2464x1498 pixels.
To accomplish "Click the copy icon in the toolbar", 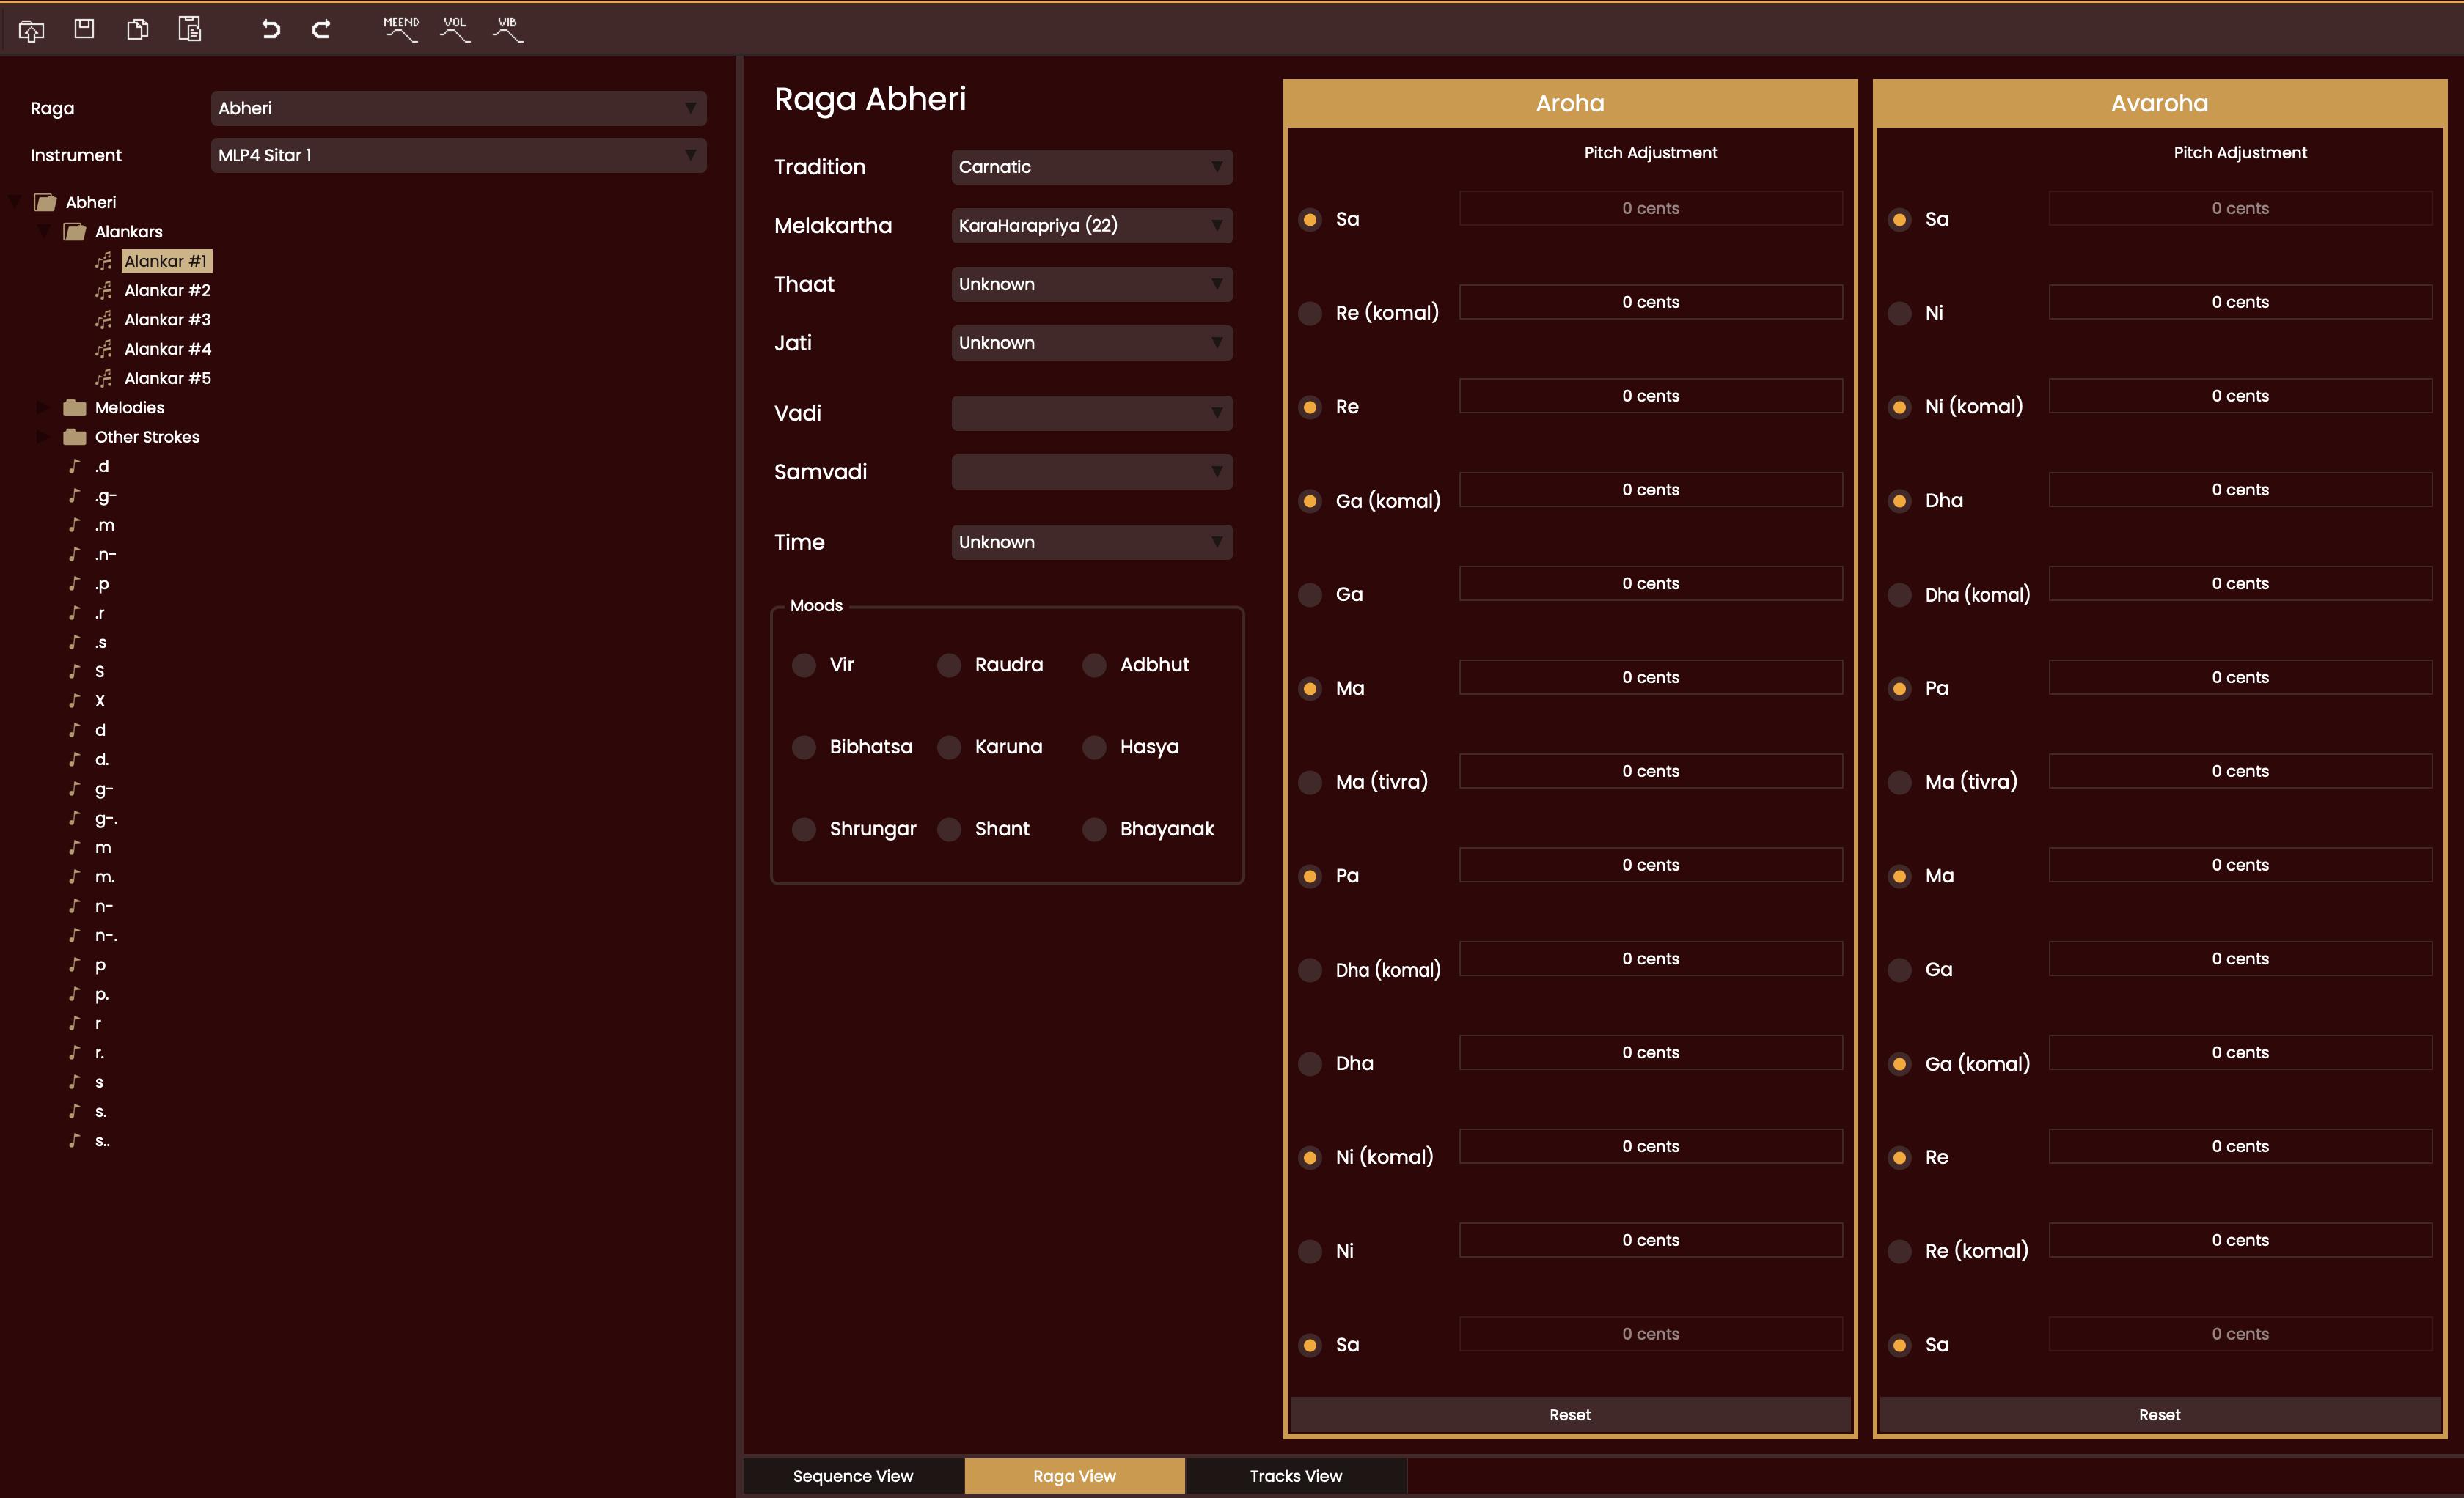I will click(x=137, y=29).
